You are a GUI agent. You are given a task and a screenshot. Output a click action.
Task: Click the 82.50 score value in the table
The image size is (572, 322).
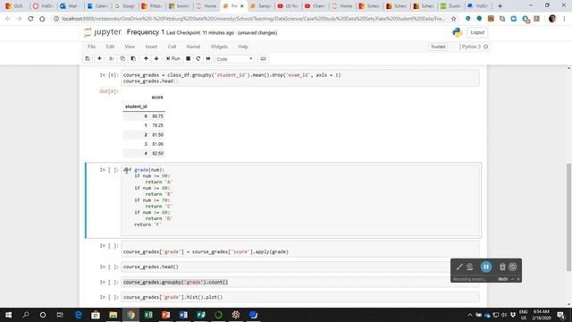(157, 153)
